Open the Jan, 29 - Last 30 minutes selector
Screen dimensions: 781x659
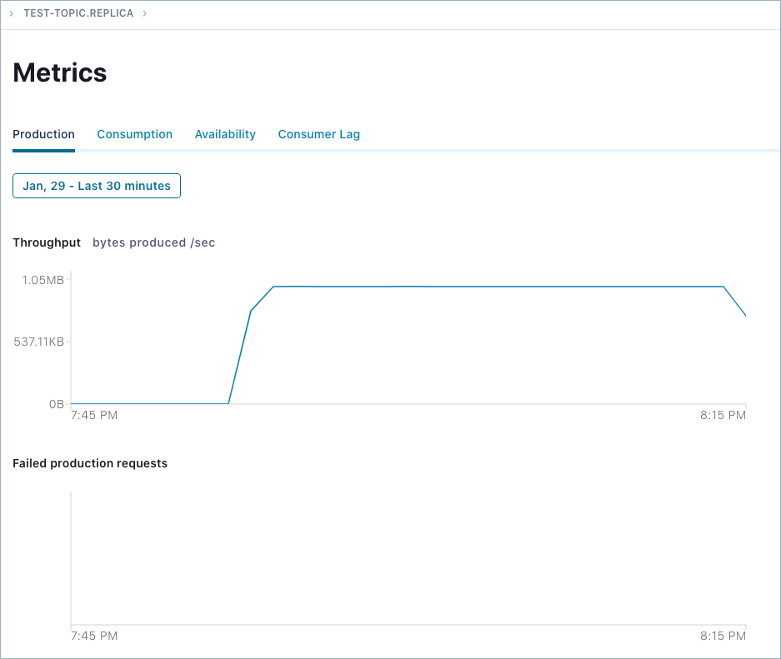97,186
